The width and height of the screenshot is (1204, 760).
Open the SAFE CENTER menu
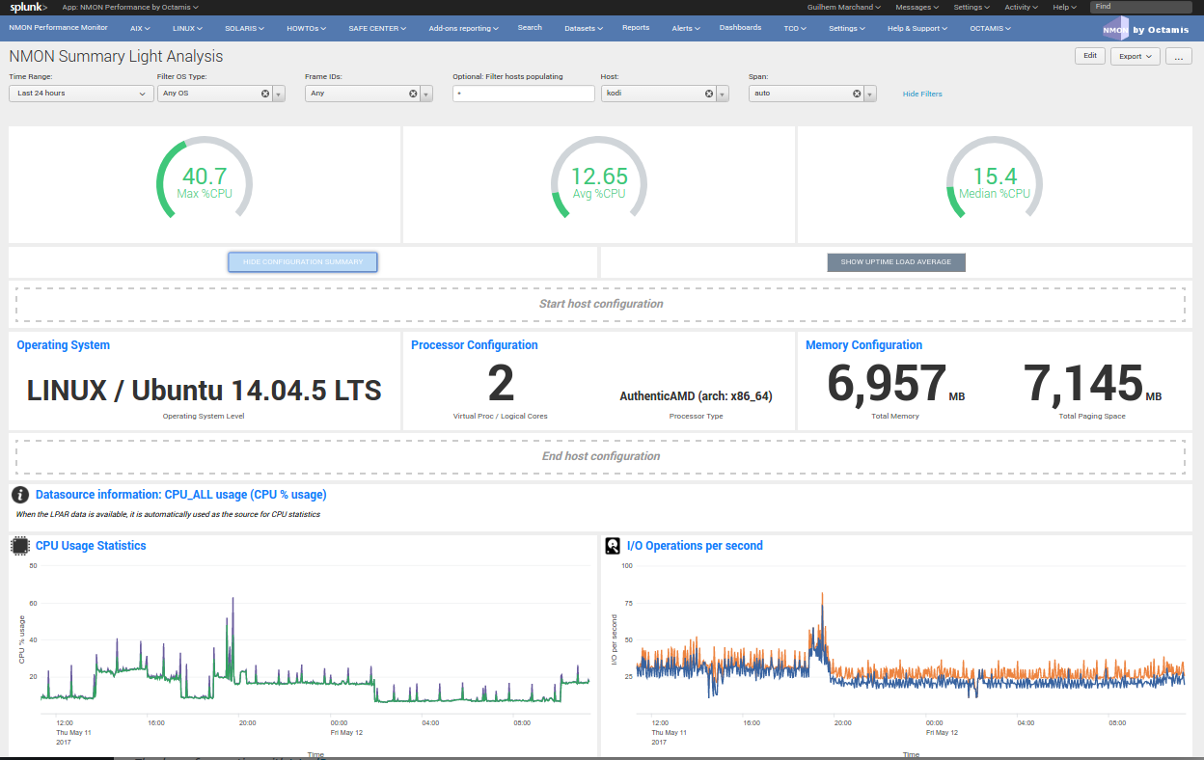tap(376, 28)
